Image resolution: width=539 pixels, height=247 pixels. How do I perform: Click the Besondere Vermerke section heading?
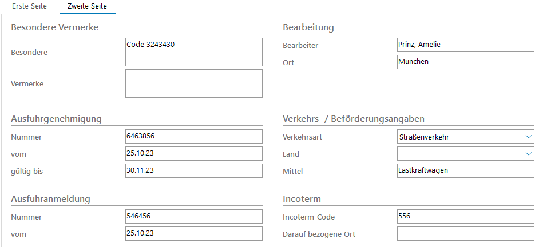pos(55,27)
